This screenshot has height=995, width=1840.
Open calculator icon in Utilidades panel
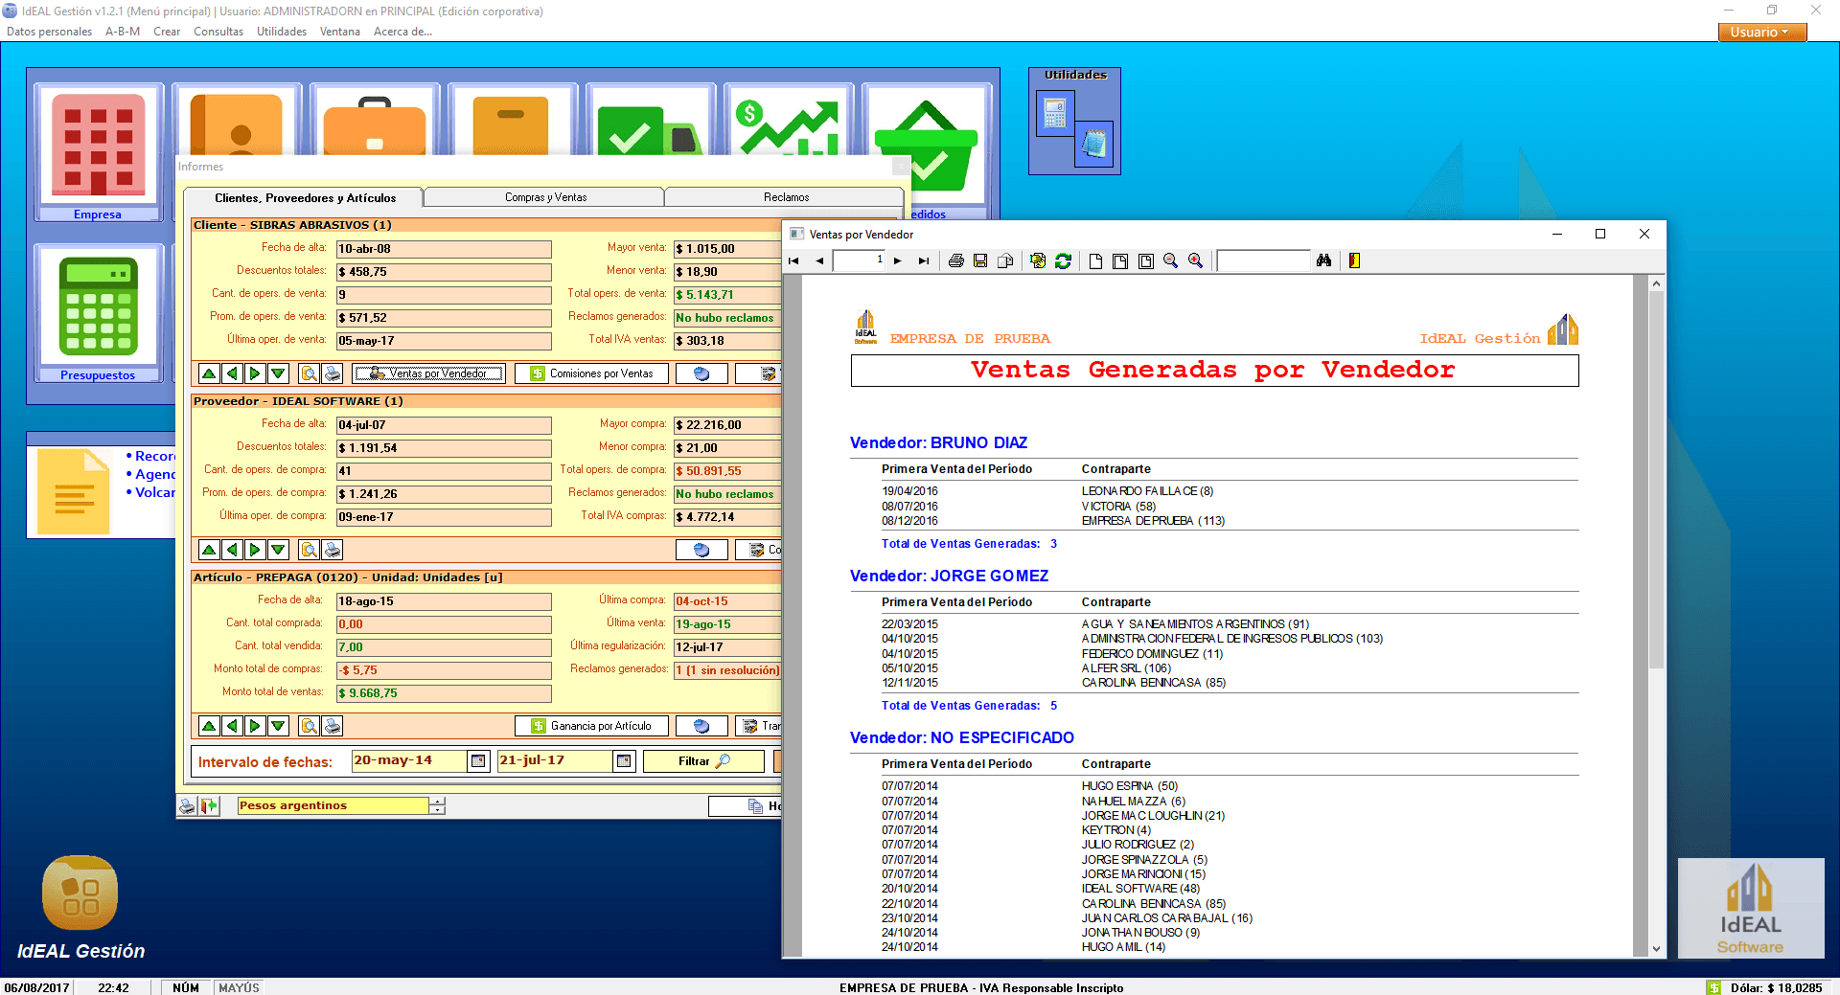tap(1055, 113)
